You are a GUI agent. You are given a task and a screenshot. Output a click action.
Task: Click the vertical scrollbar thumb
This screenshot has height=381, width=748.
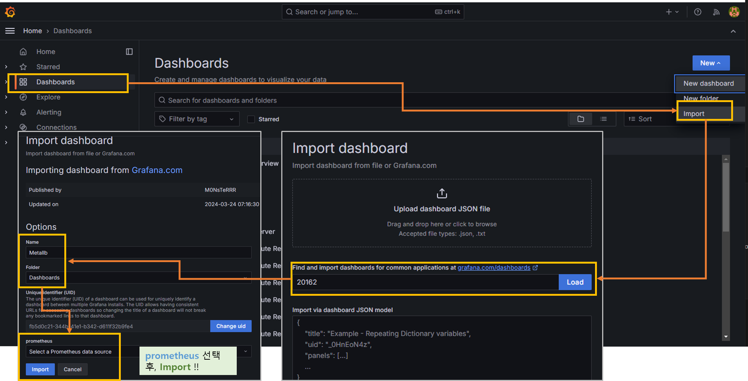[x=726, y=197]
